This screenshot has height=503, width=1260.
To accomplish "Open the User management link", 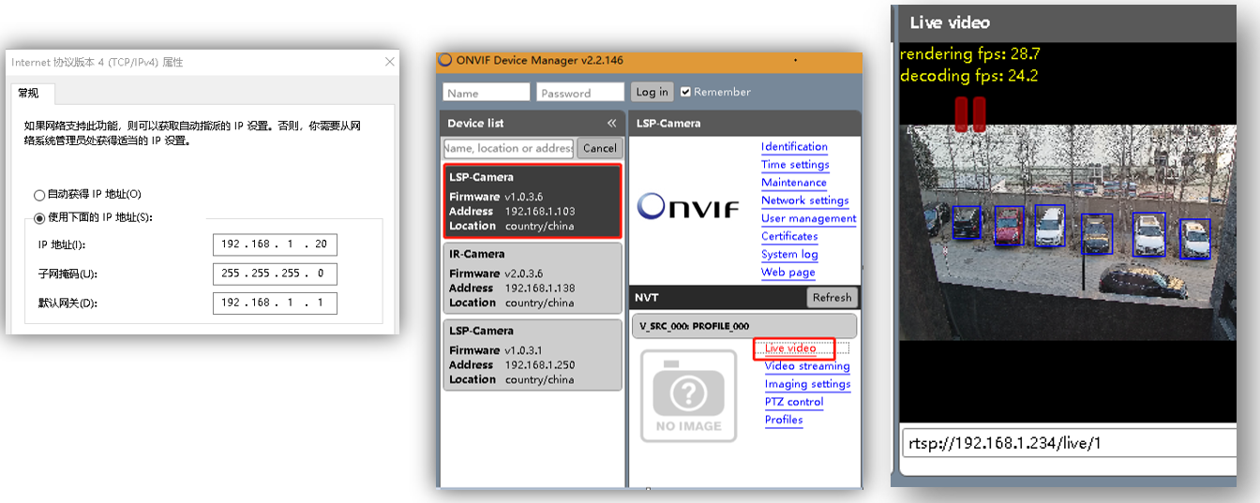I will [x=808, y=218].
